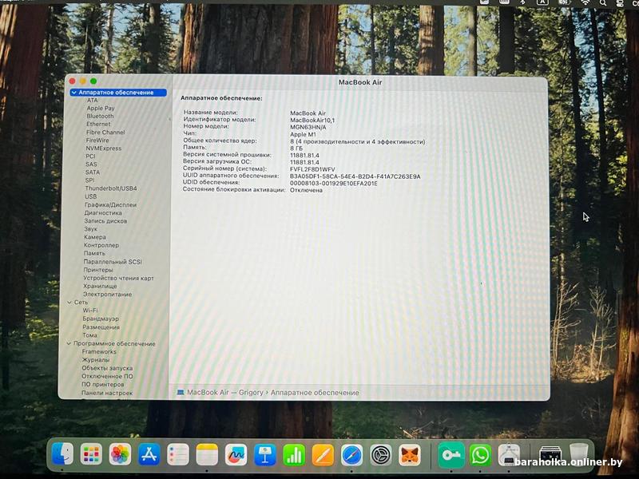639x479 pixels.
Task: Select Apple Pay in sidebar
Action: [101, 109]
